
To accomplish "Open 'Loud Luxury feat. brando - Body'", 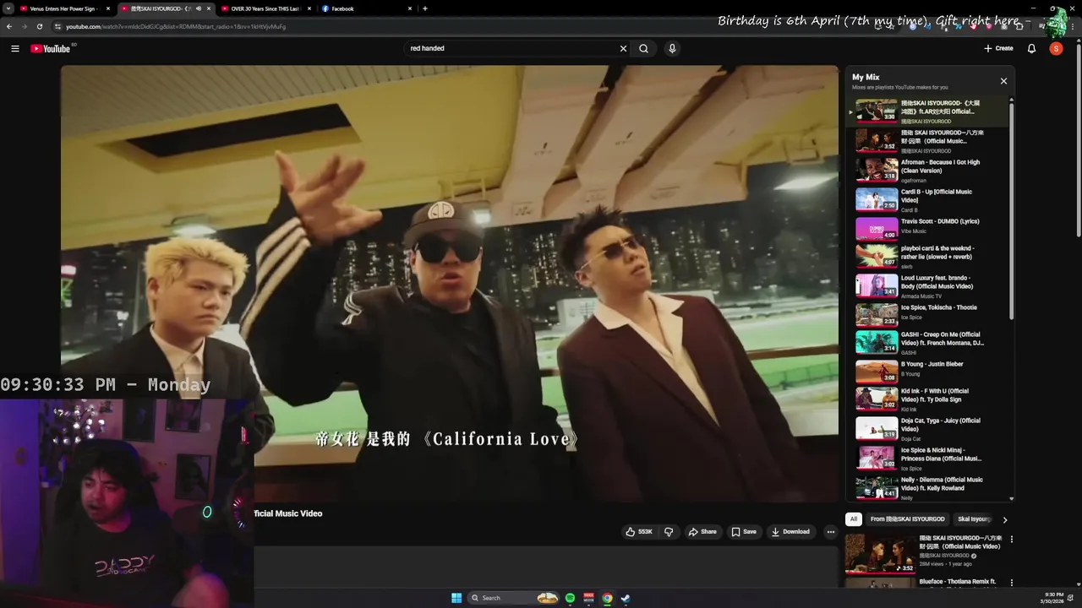I will coord(928,286).
